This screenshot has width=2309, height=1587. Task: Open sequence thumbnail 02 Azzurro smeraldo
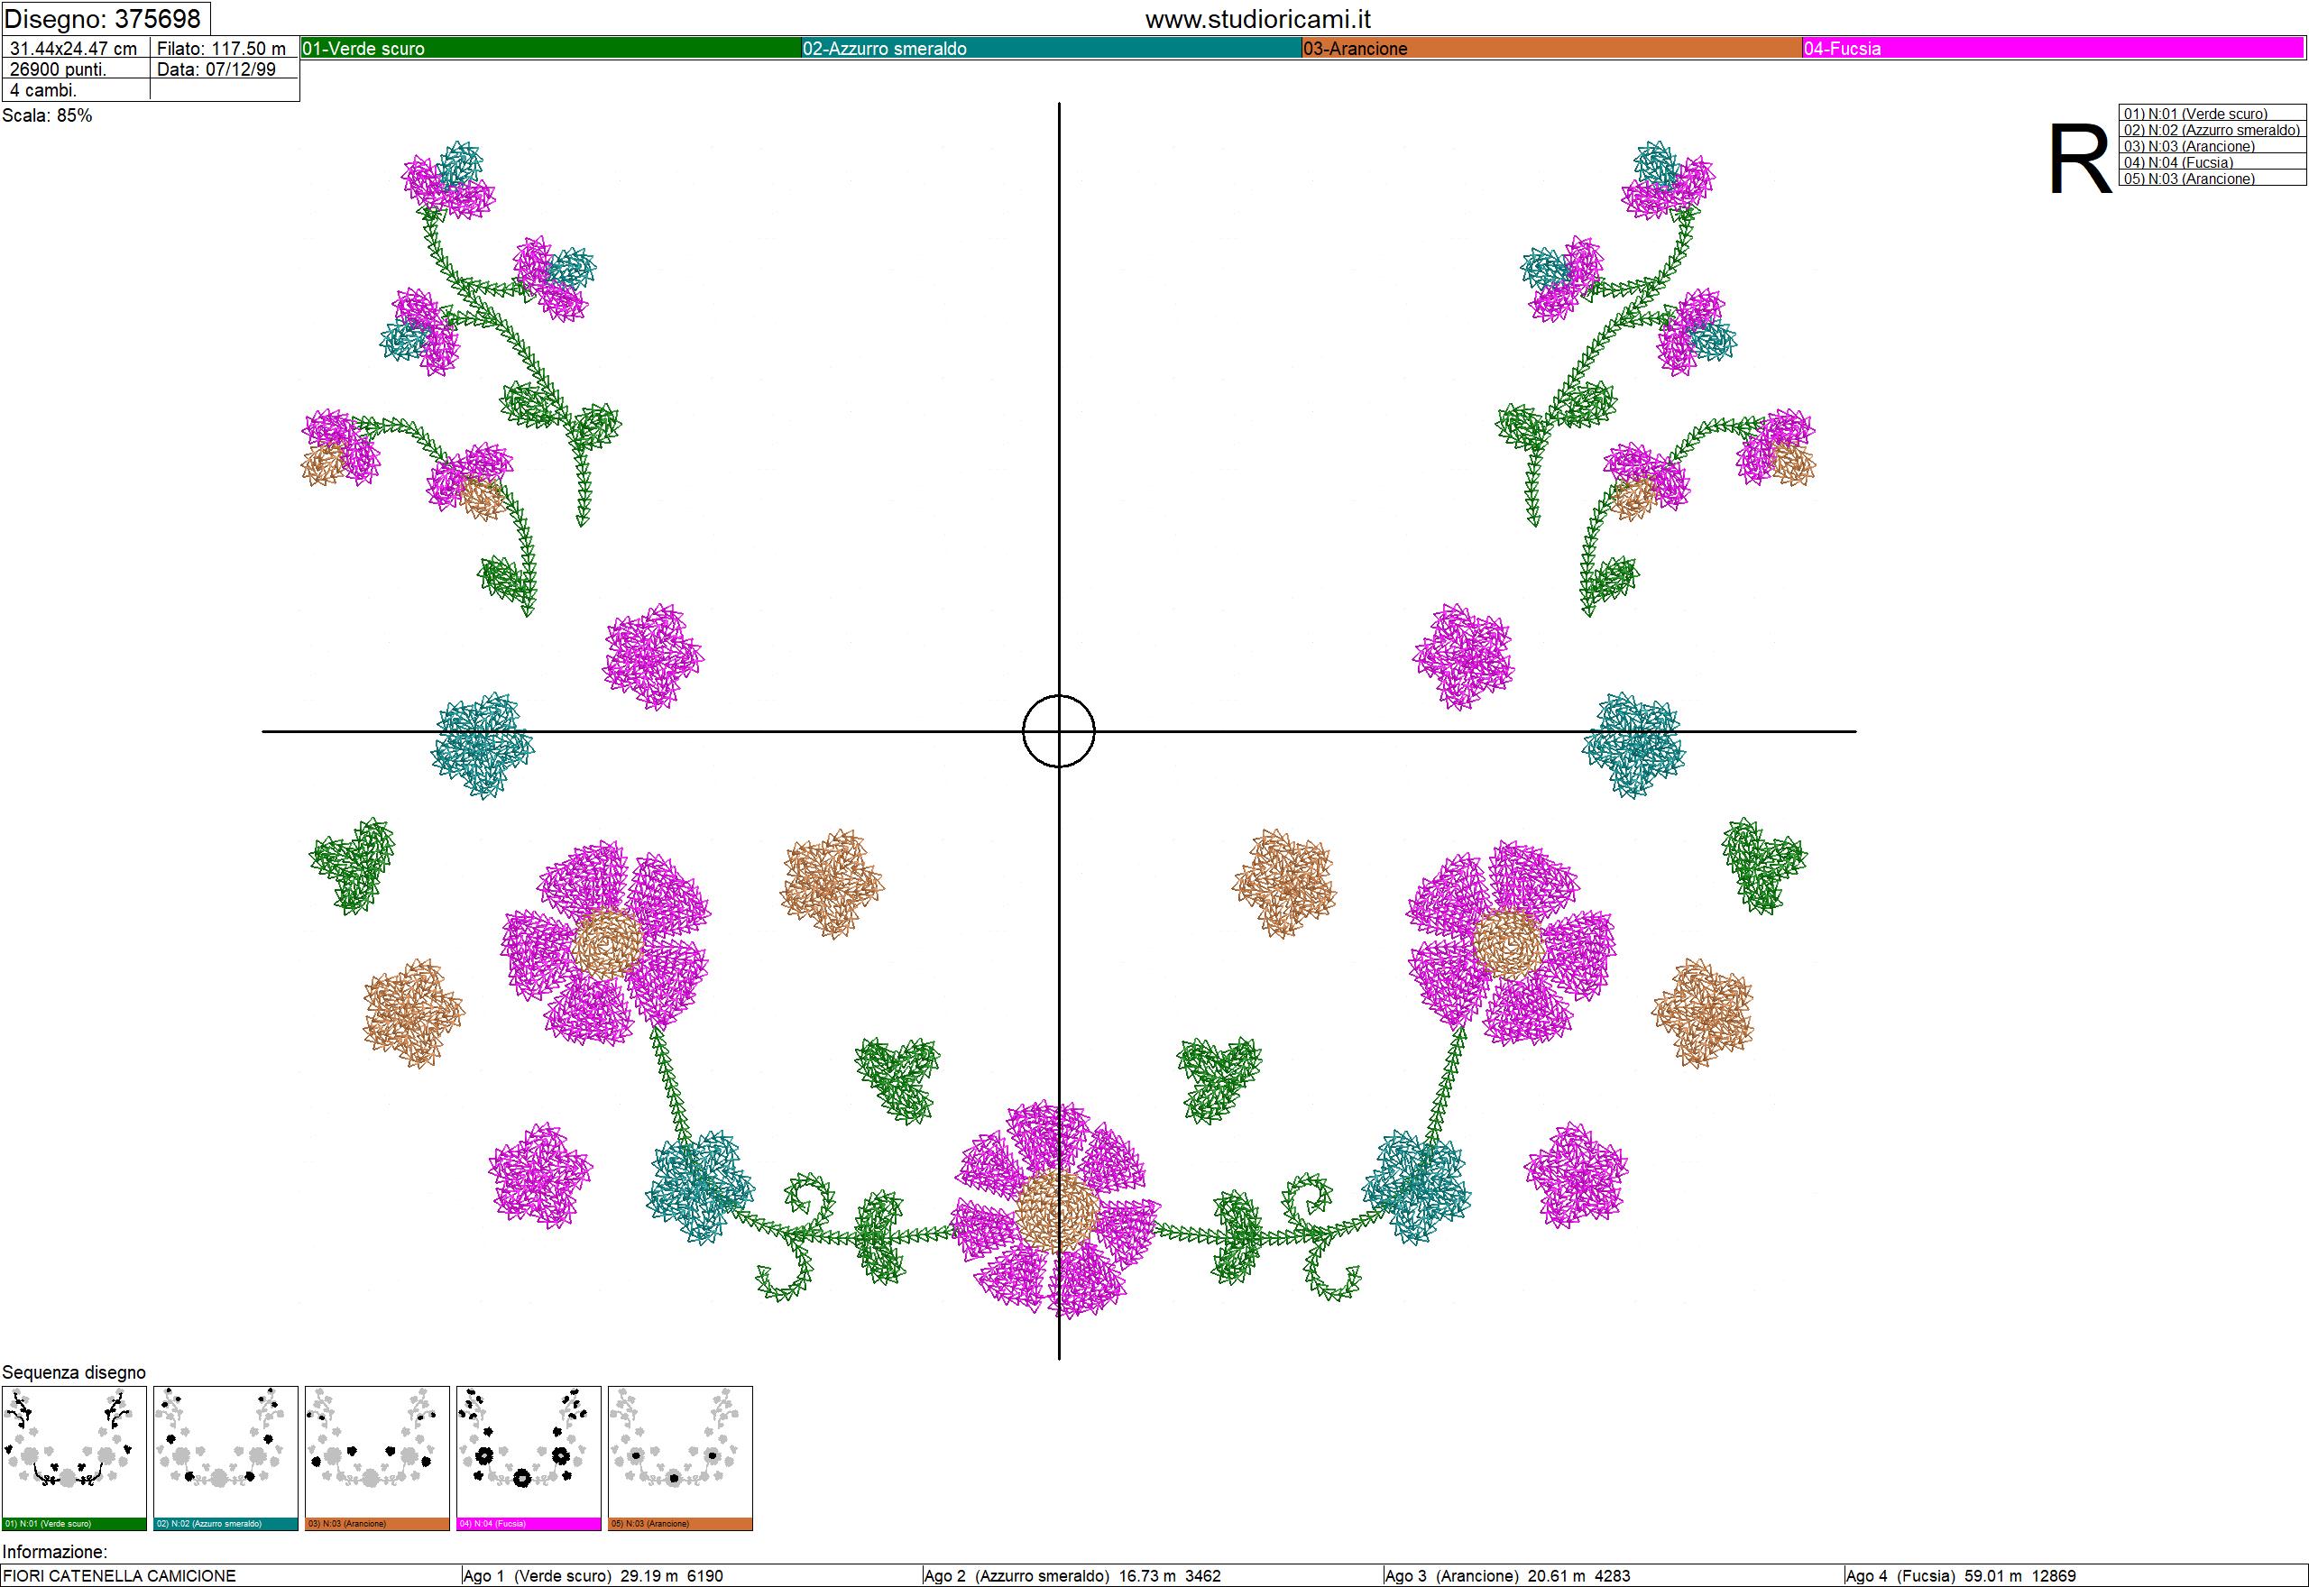coord(225,1458)
